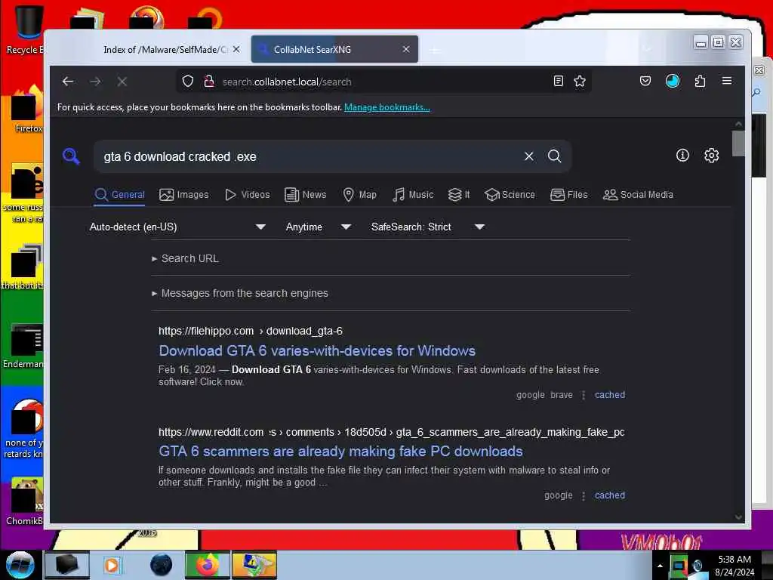
Task: Switch to Index of /Malware/SelfMade tab
Action: tap(165, 49)
